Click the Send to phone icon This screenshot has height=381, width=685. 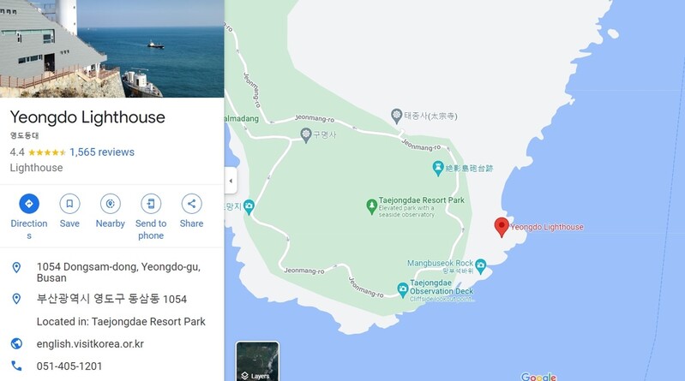click(x=151, y=204)
